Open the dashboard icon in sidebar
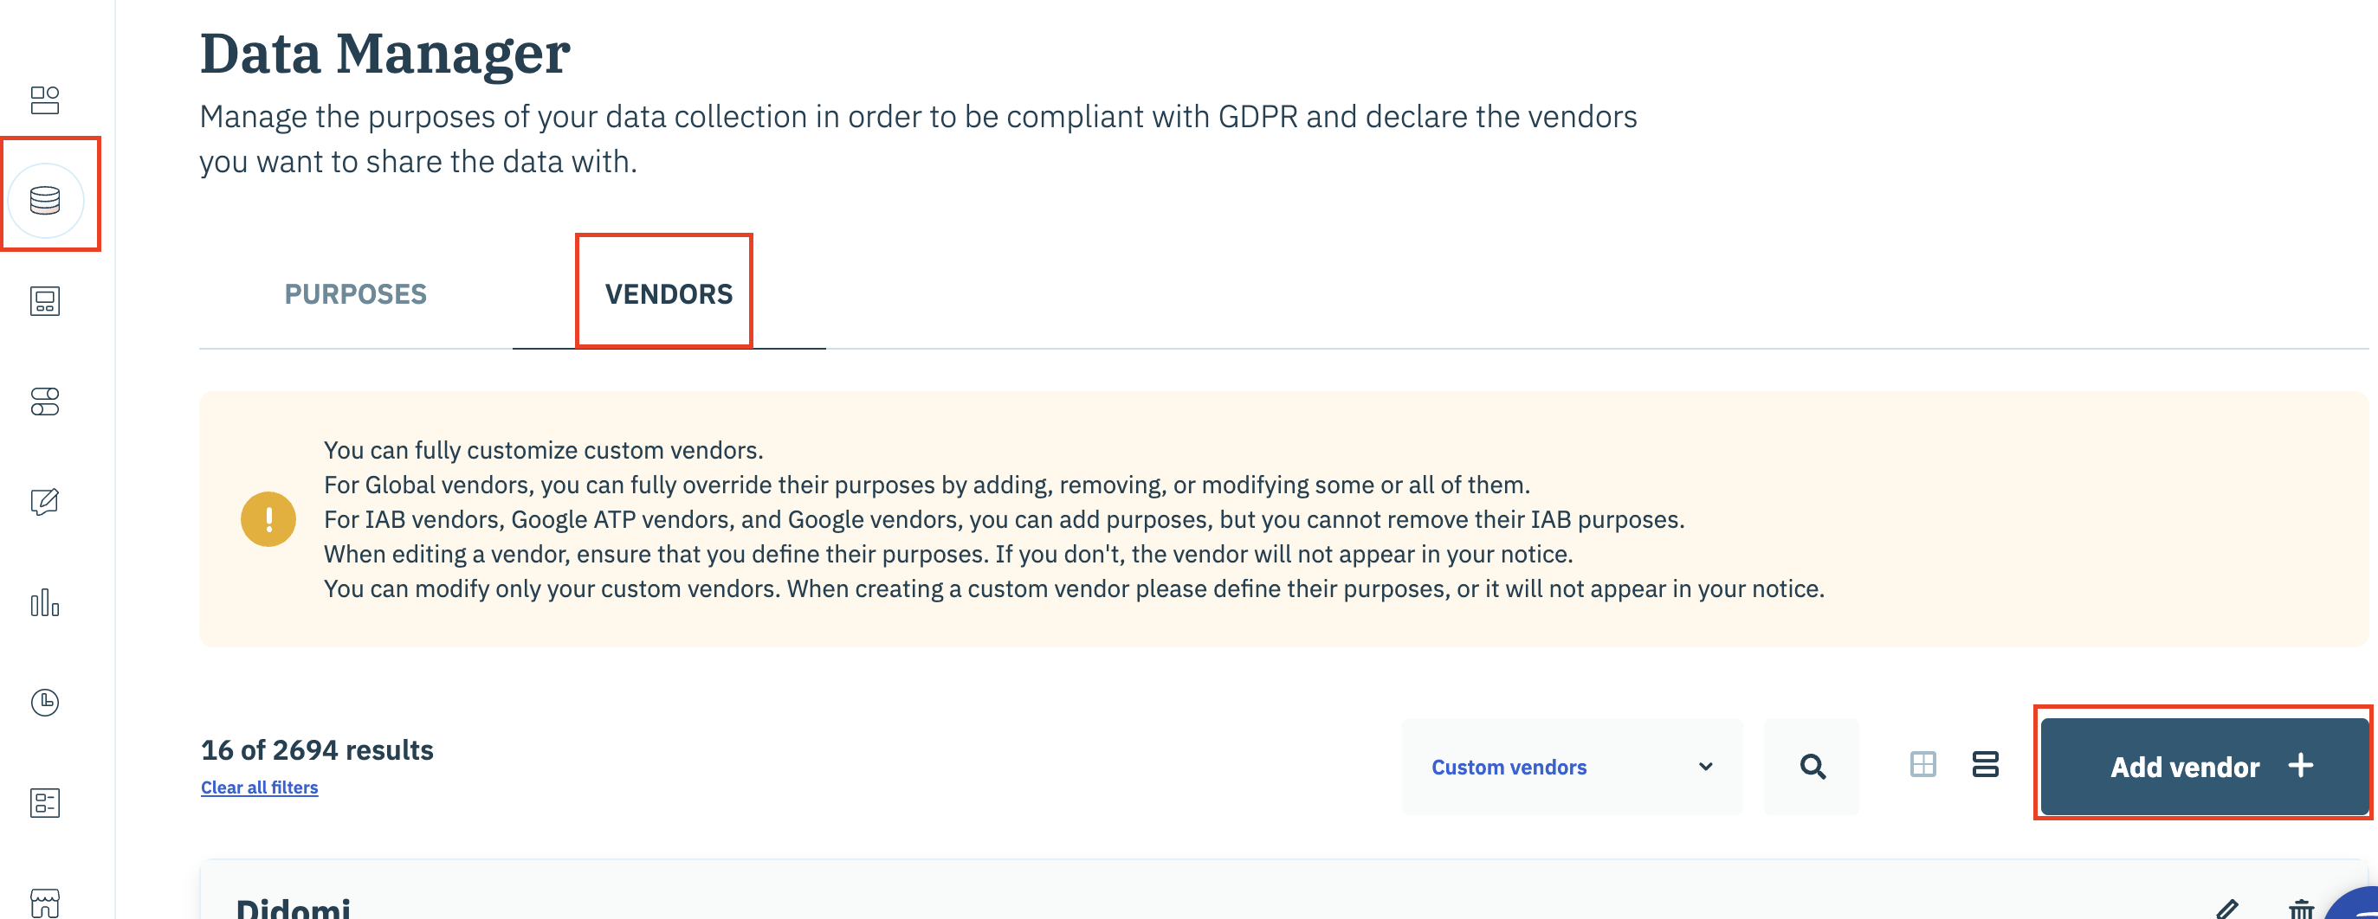Viewport: 2378px width, 919px height. (x=44, y=100)
